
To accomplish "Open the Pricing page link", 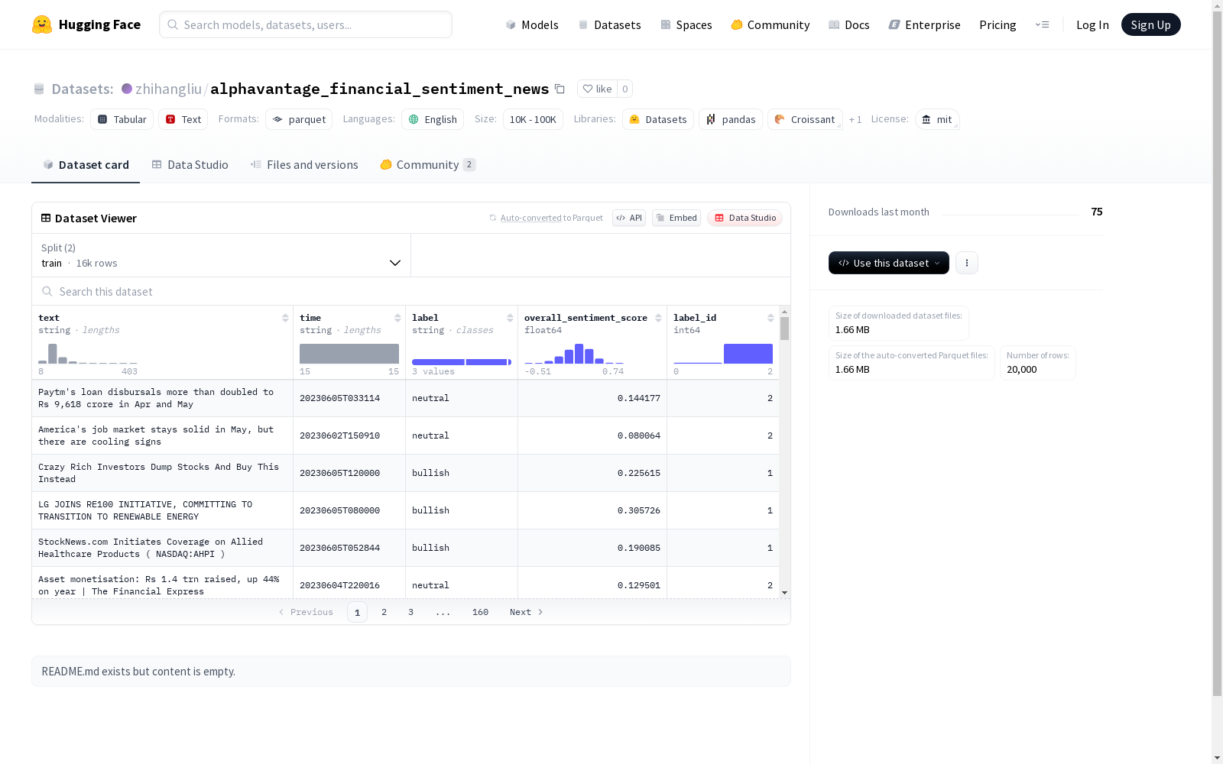I will (x=998, y=24).
